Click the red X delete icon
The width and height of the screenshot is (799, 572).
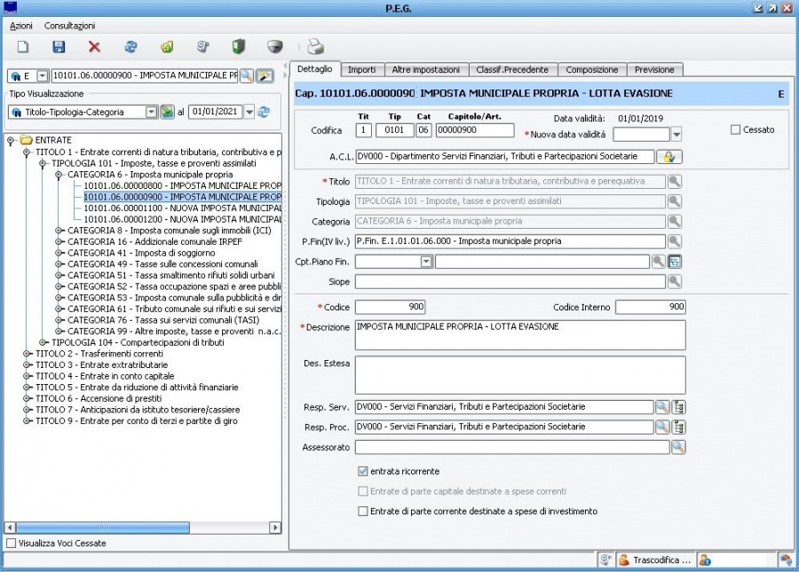[x=94, y=47]
